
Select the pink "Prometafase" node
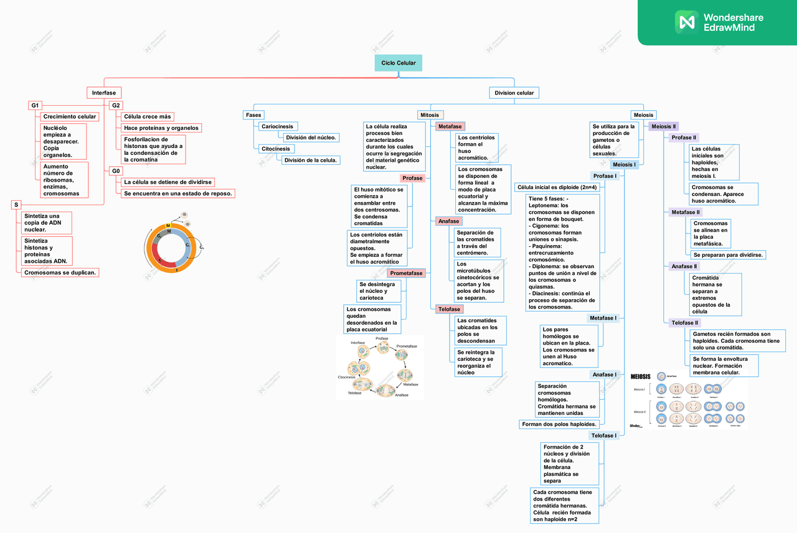[406, 273]
